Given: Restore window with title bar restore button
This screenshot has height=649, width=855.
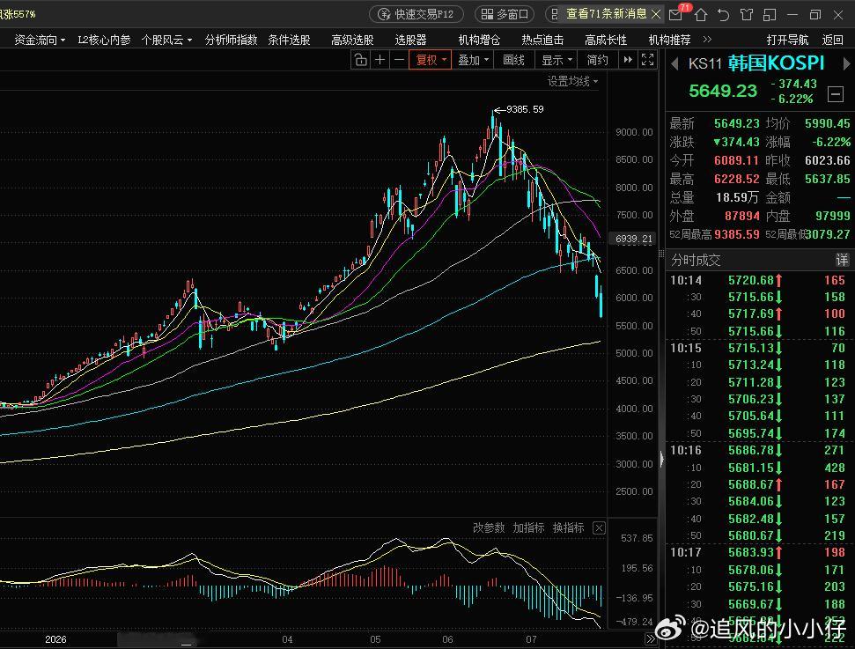Looking at the screenshot, I should tap(815, 15).
